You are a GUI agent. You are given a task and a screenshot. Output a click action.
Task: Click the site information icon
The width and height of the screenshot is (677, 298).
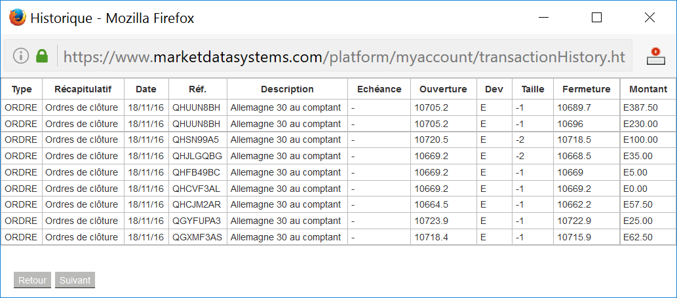tap(21, 56)
